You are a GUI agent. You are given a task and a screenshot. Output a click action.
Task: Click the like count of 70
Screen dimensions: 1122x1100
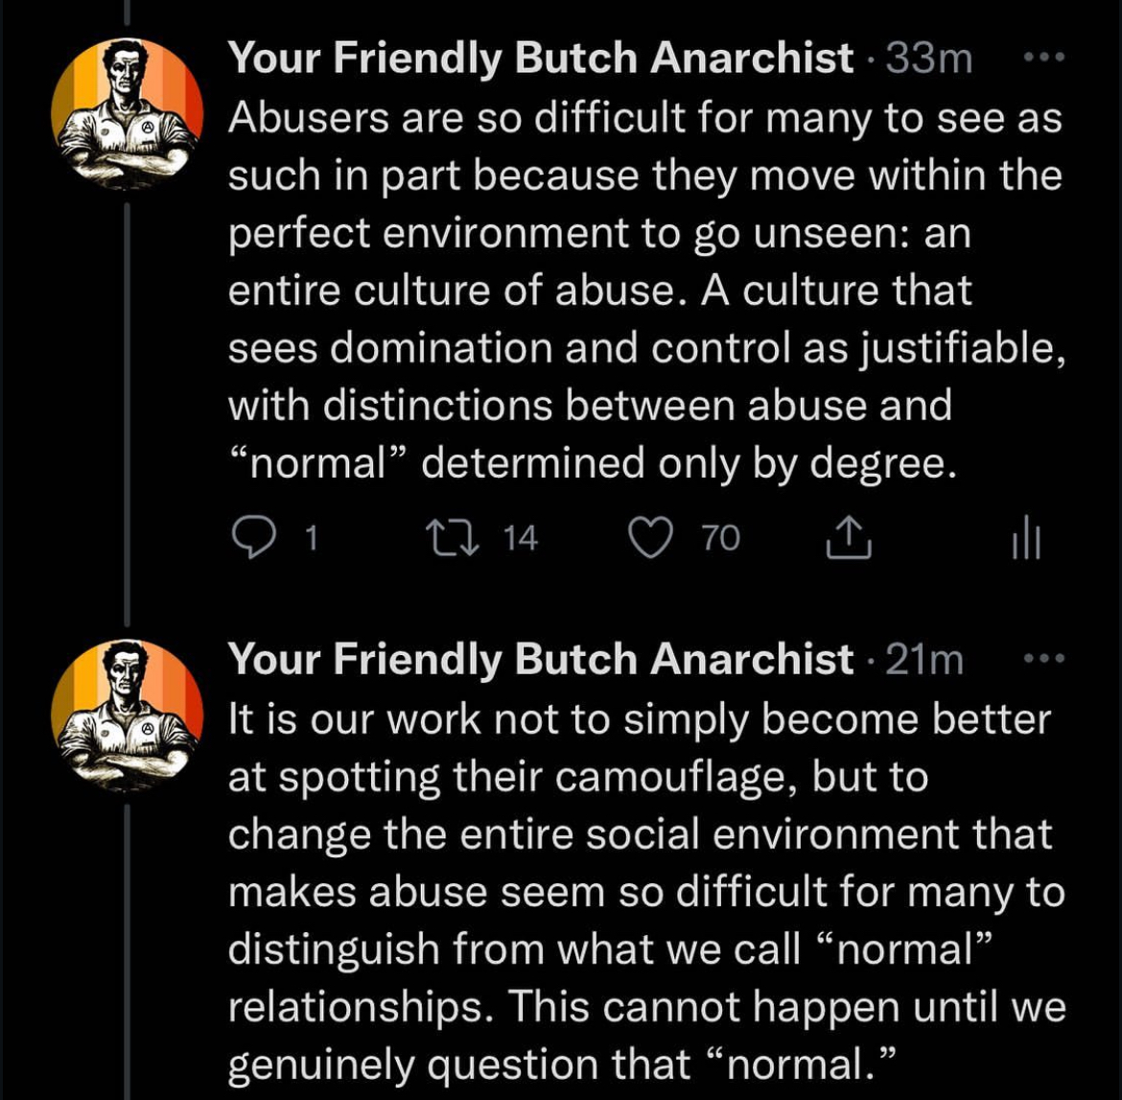pos(720,539)
